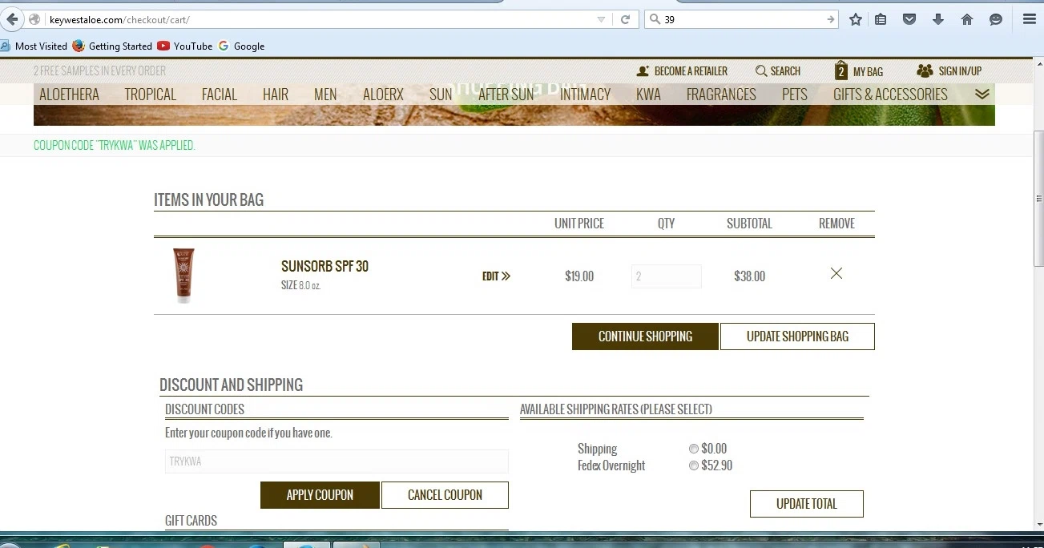
Task: Click the coupon code input field
Action: click(x=337, y=461)
